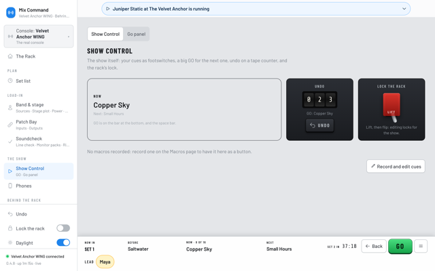Click the checkmark icon beside Soundcheck
The width and height of the screenshot is (435, 271).
point(10,142)
